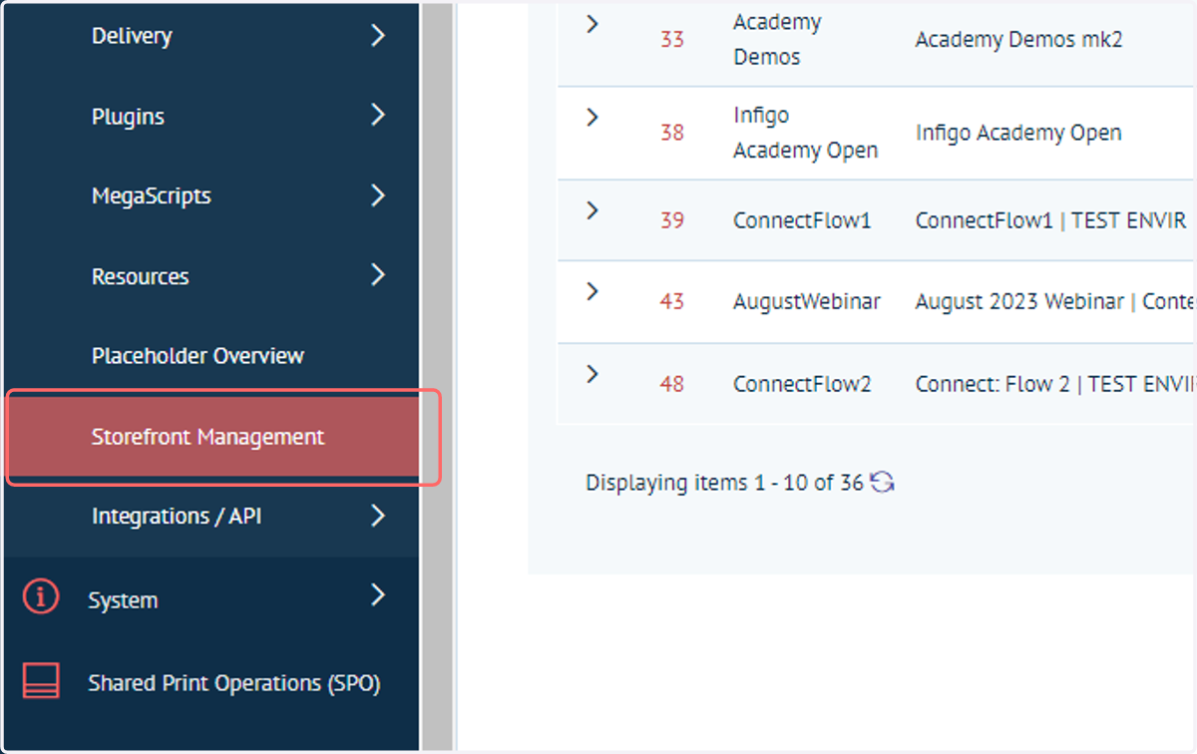1197x754 pixels.
Task: Open storefront ID 48 link
Action: pyautogui.click(x=672, y=384)
